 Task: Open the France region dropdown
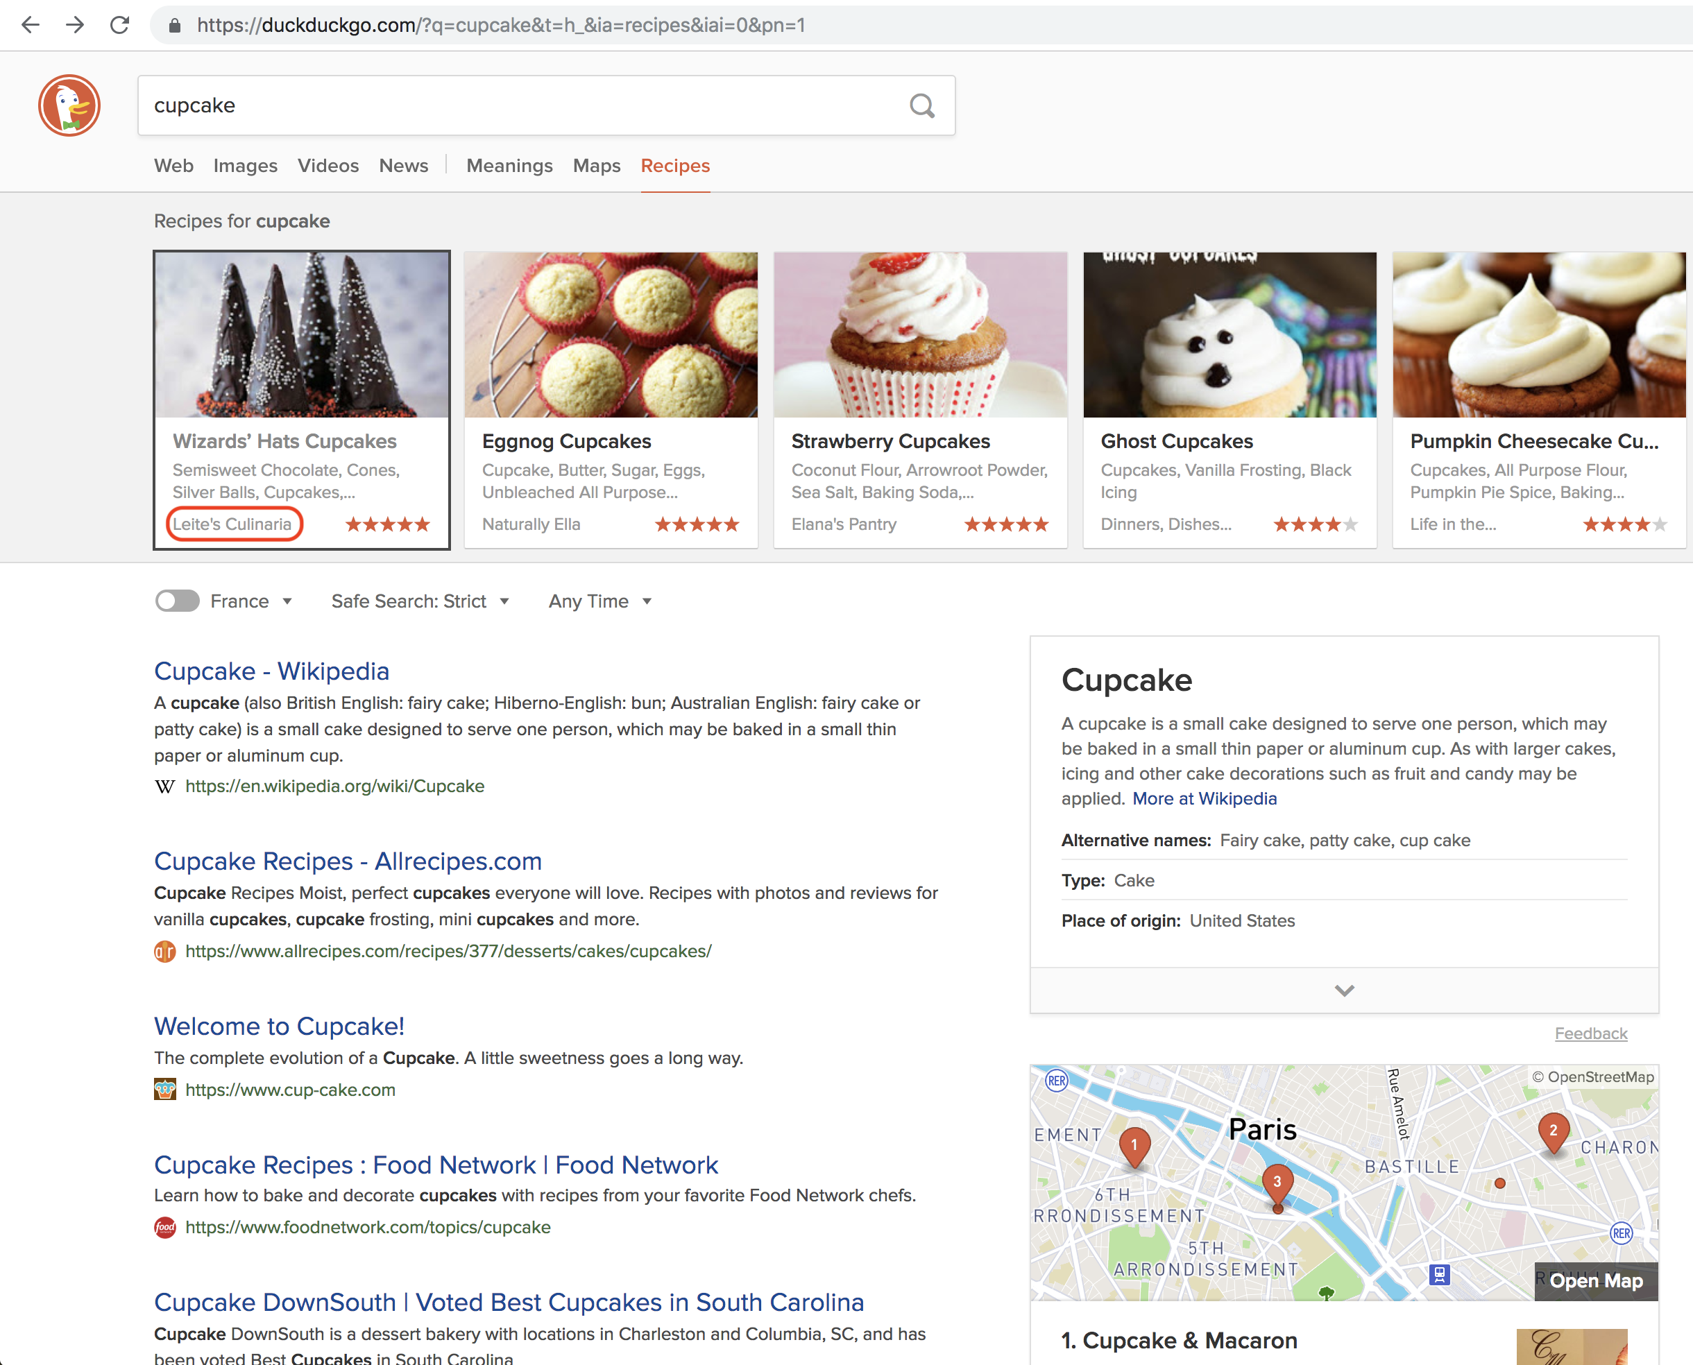click(251, 601)
